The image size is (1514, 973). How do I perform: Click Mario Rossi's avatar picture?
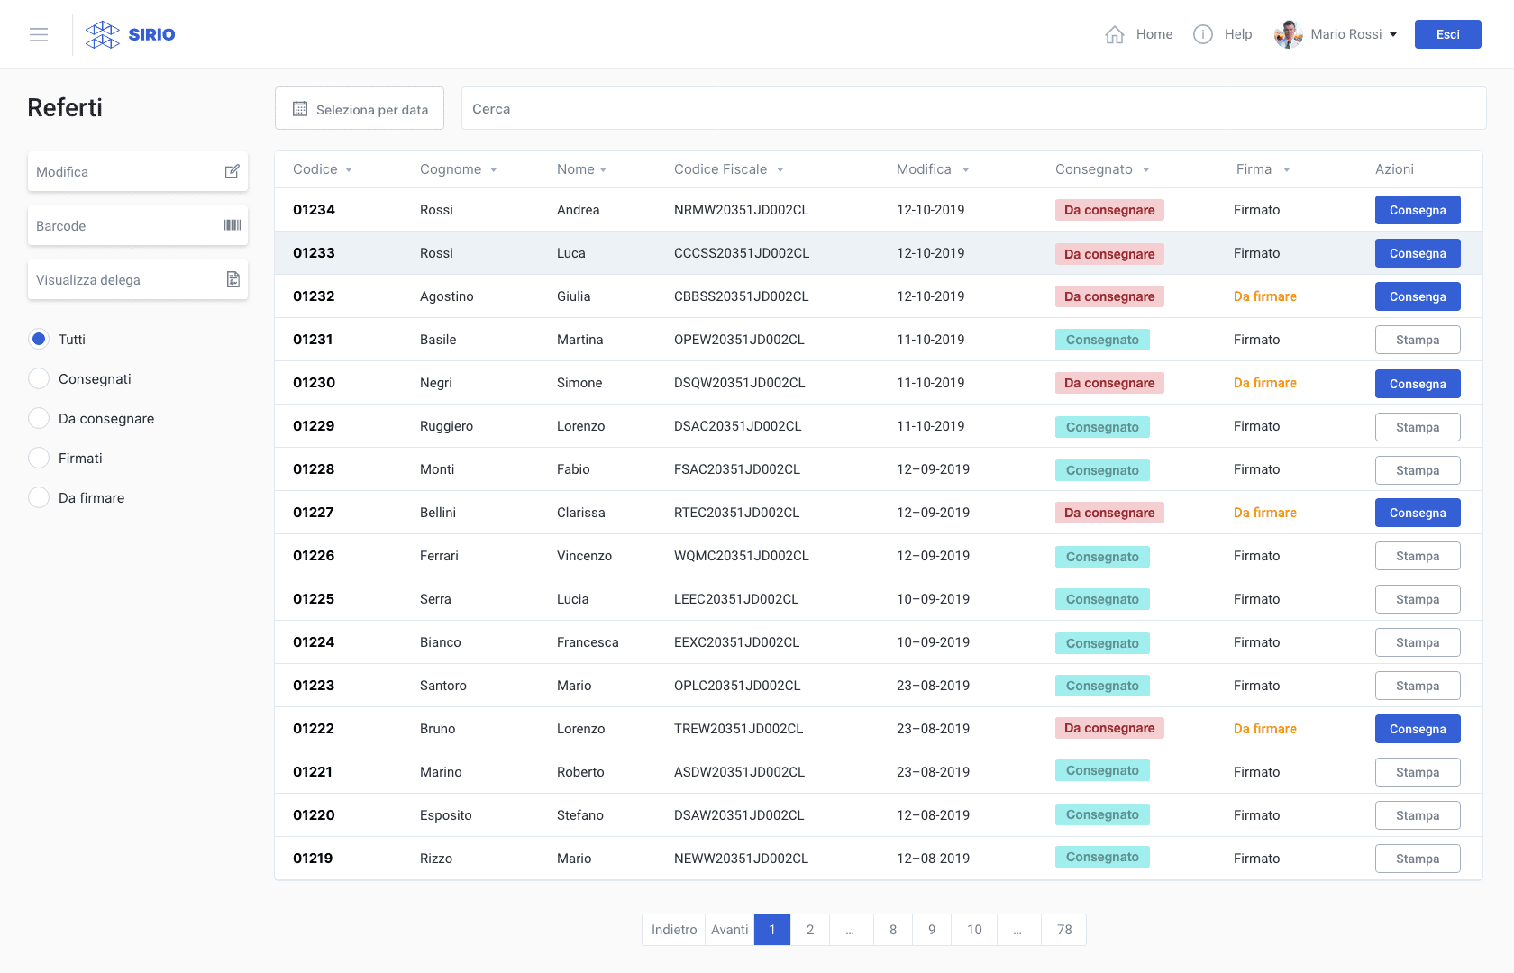(1289, 34)
